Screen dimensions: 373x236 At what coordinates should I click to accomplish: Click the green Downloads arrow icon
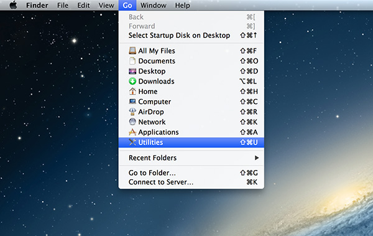(x=132, y=82)
